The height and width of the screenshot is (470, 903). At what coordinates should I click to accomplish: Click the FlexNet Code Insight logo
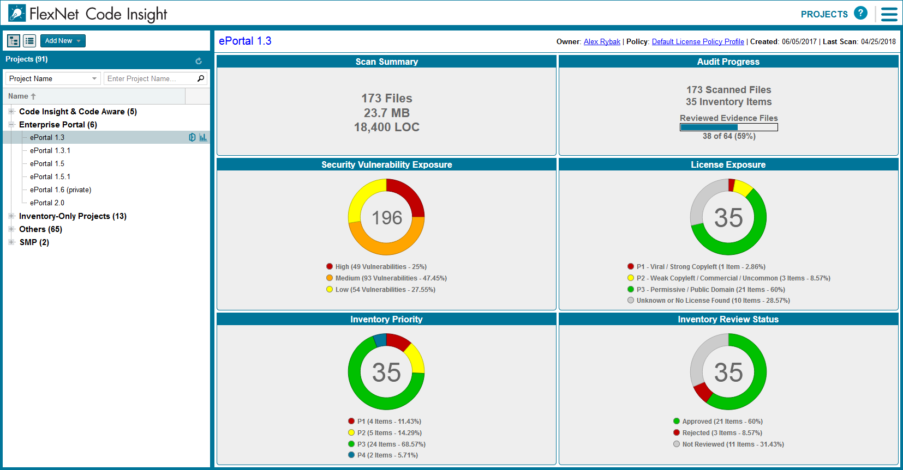point(88,14)
